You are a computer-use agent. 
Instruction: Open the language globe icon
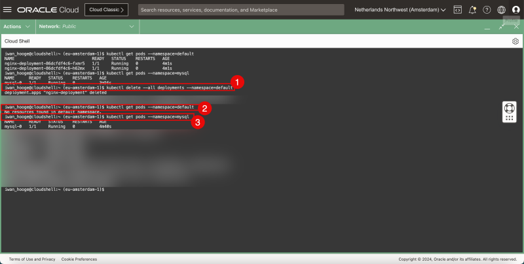coord(501,10)
